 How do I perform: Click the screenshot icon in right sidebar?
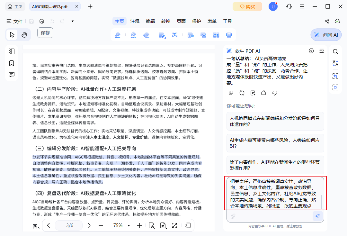pos(335,87)
